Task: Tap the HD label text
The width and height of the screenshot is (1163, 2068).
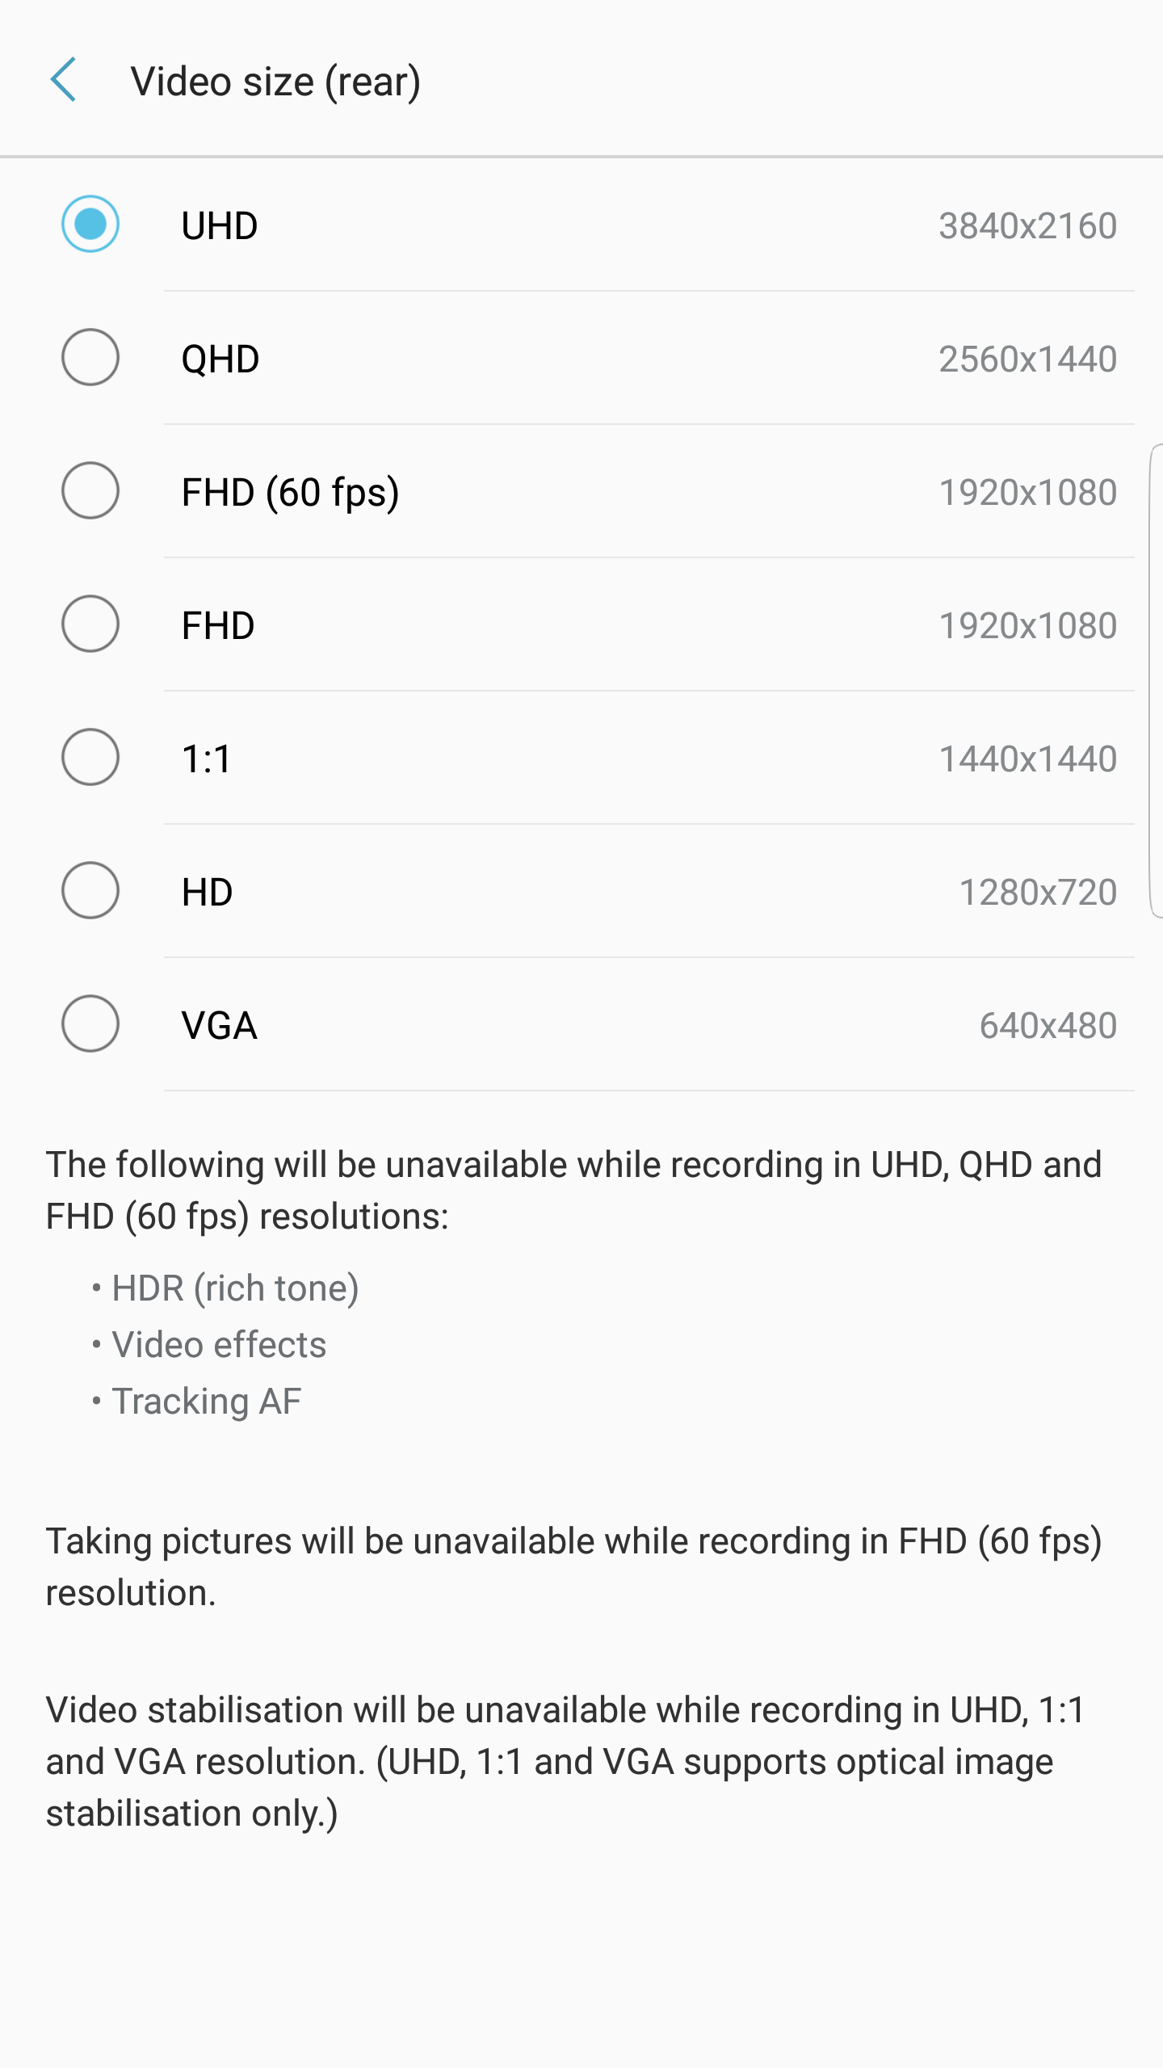Action: [x=208, y=892]
